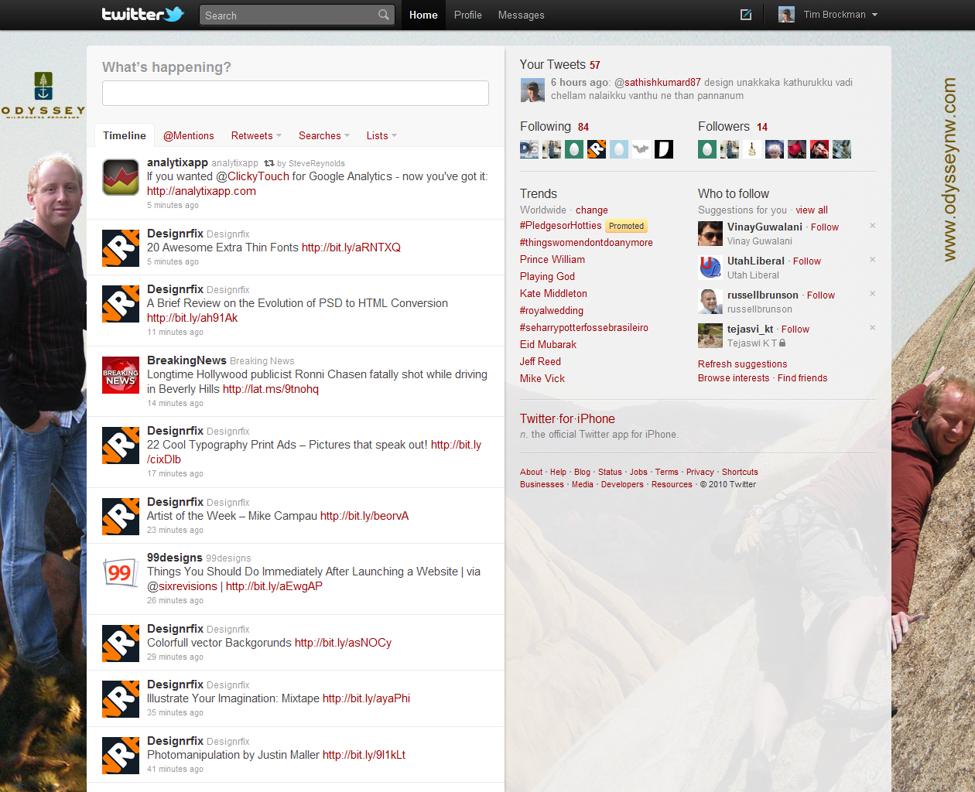This screenshot has width=975, height=792.
Task: Click the Designrfix thumbnail in Following
Action: click(x=597, y=149)
